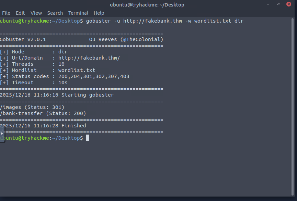Click the Status codes list of values
297x201 pixels.
pos(94,76)
